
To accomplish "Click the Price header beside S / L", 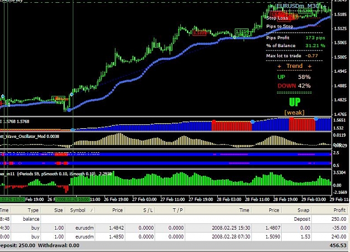I will tap(118, 210).
